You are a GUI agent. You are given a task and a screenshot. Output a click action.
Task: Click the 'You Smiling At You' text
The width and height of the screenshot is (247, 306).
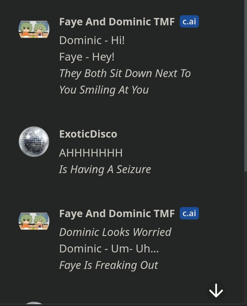[104, 90]
